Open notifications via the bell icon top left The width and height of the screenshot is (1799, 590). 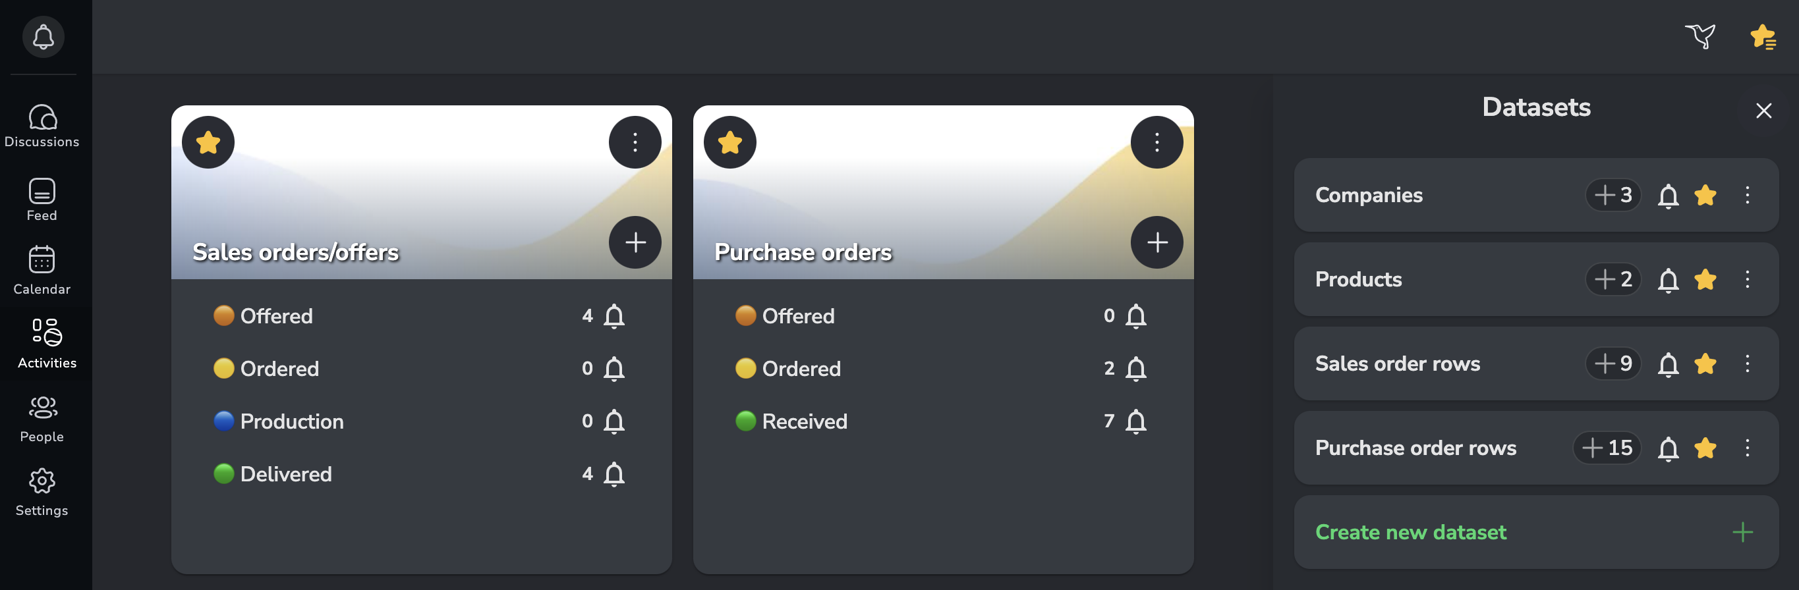coord(43,37)
